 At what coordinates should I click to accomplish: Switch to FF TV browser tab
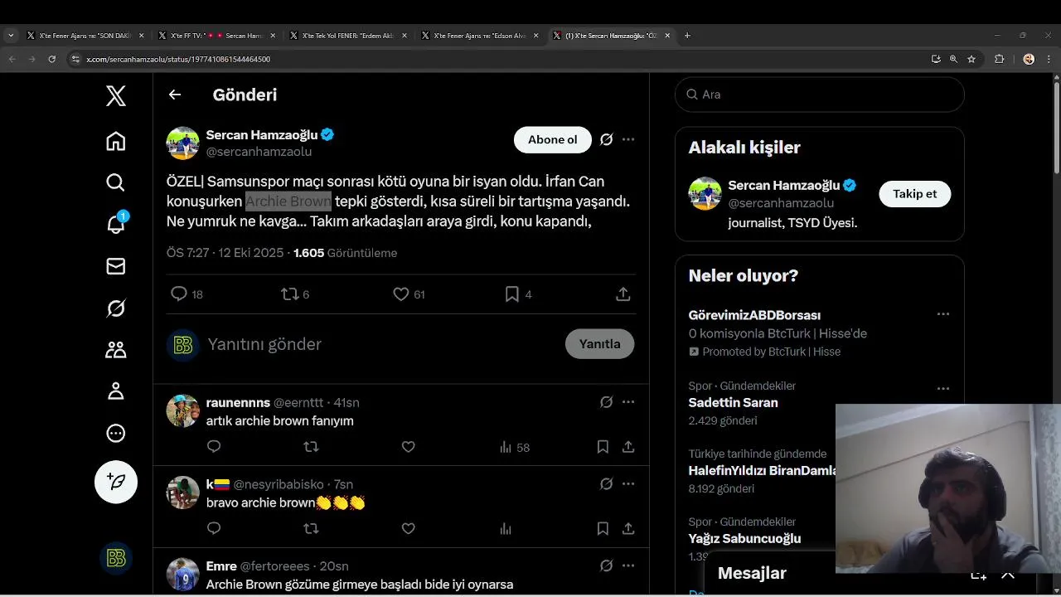[216, 36]
